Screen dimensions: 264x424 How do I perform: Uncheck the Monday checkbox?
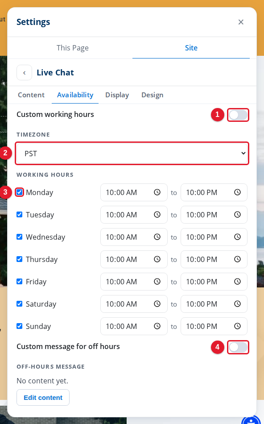click(x=20, y=192)
